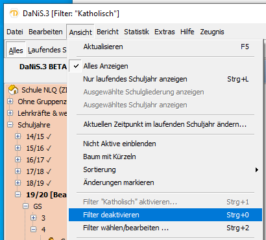Uncheck the Alles Anzeigen checkmark

[x=76, y=66]
